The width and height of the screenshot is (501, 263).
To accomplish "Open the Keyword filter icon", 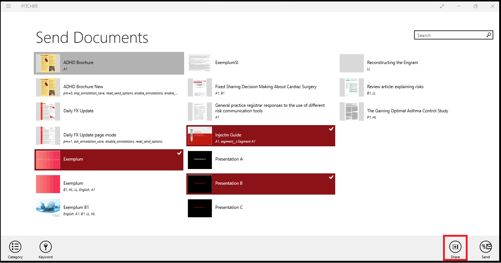I will click(x=45, y=247).
